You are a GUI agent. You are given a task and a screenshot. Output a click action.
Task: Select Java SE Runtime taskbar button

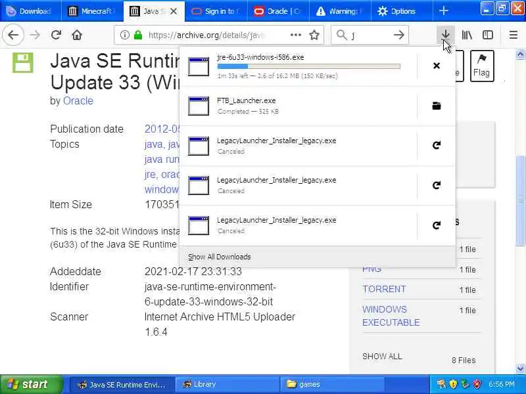pyautogui.click(x=122, y=385)
